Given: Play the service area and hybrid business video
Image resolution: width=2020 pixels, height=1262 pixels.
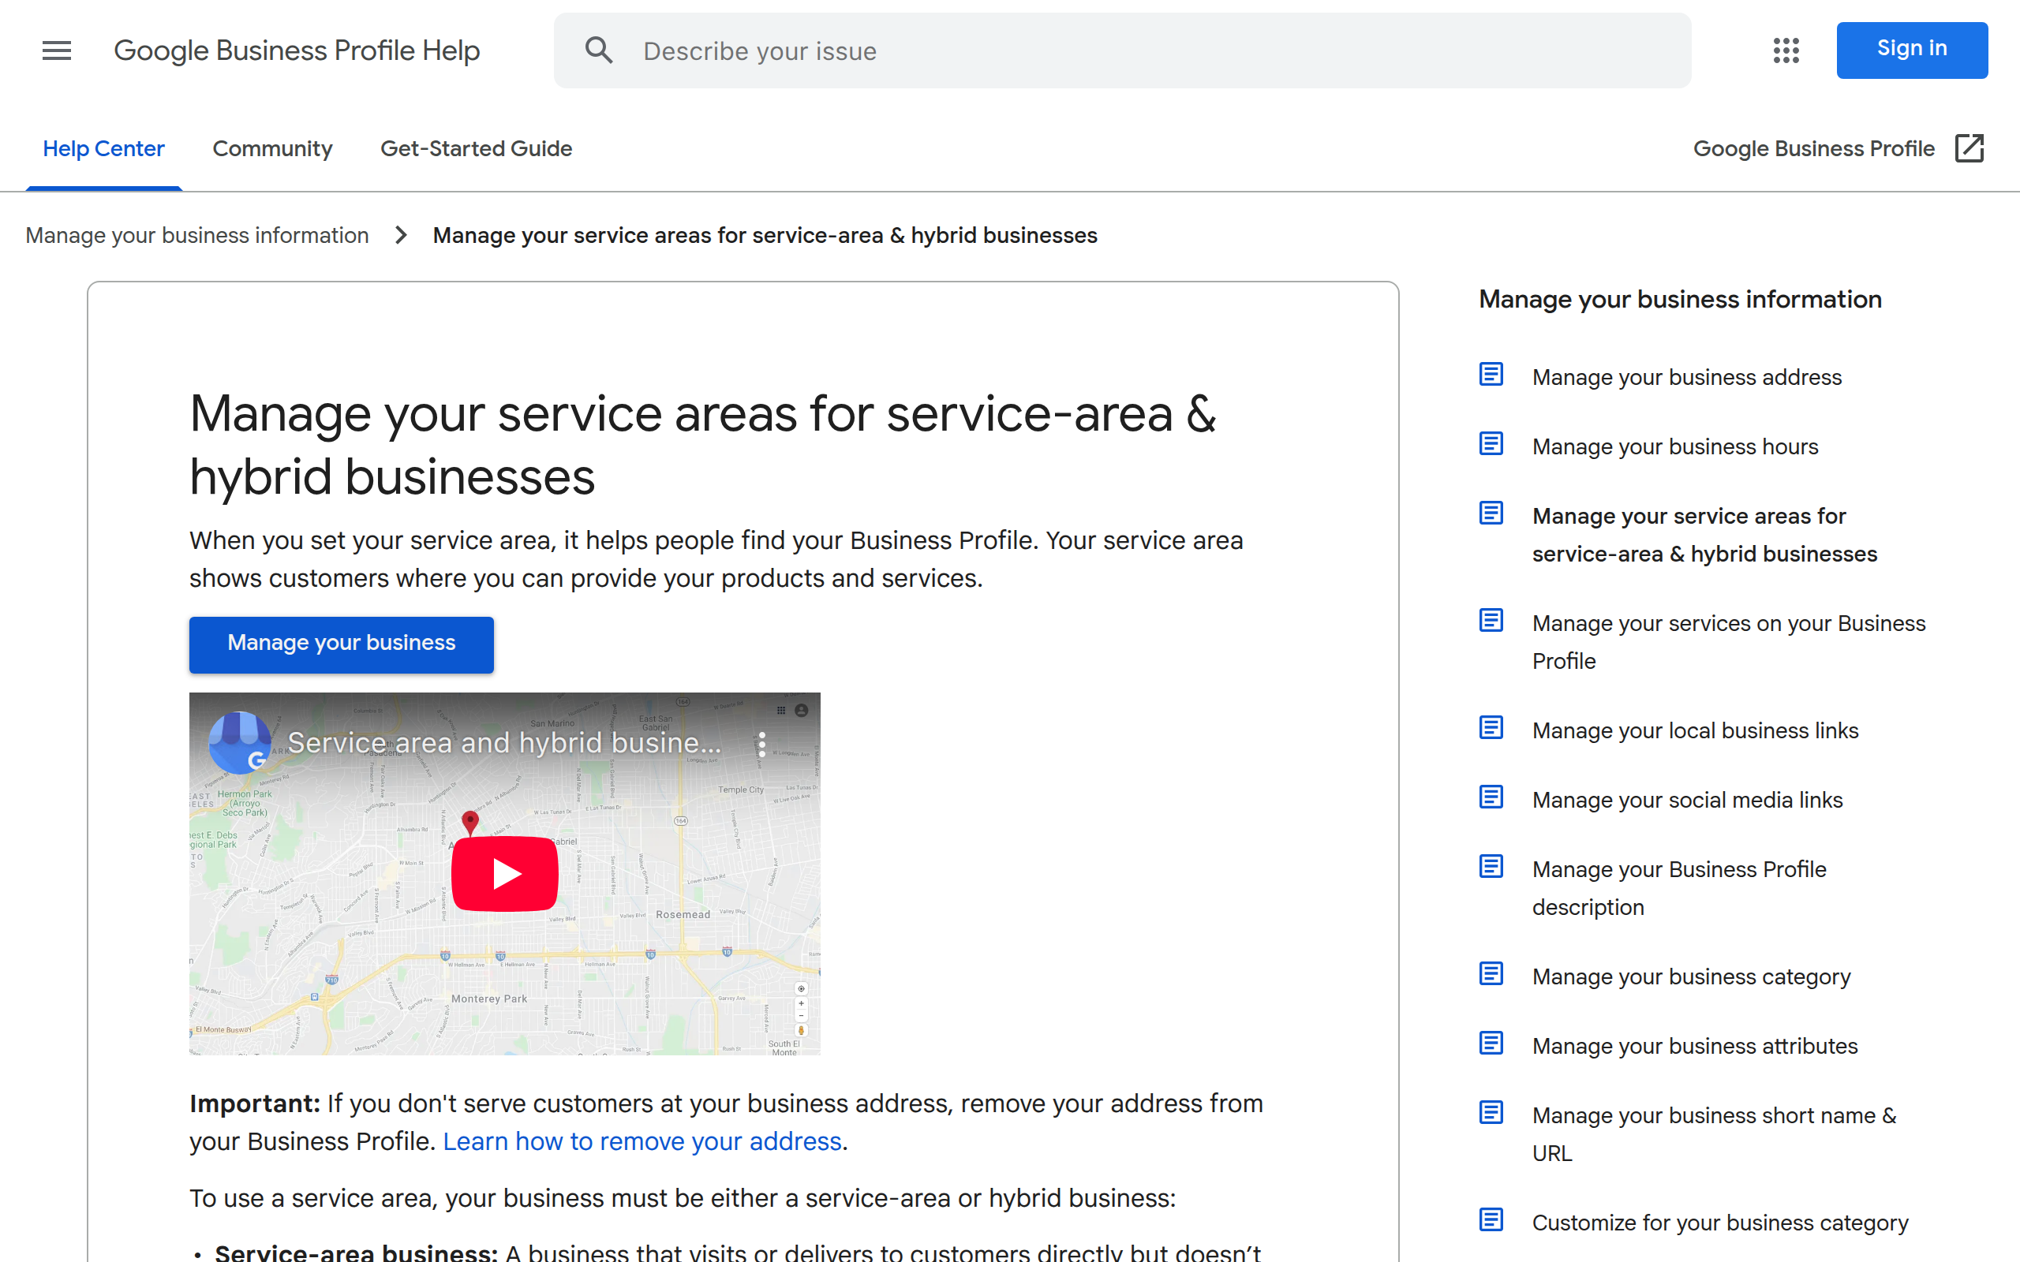Looking at the screenshot, I should pos(504,873).
